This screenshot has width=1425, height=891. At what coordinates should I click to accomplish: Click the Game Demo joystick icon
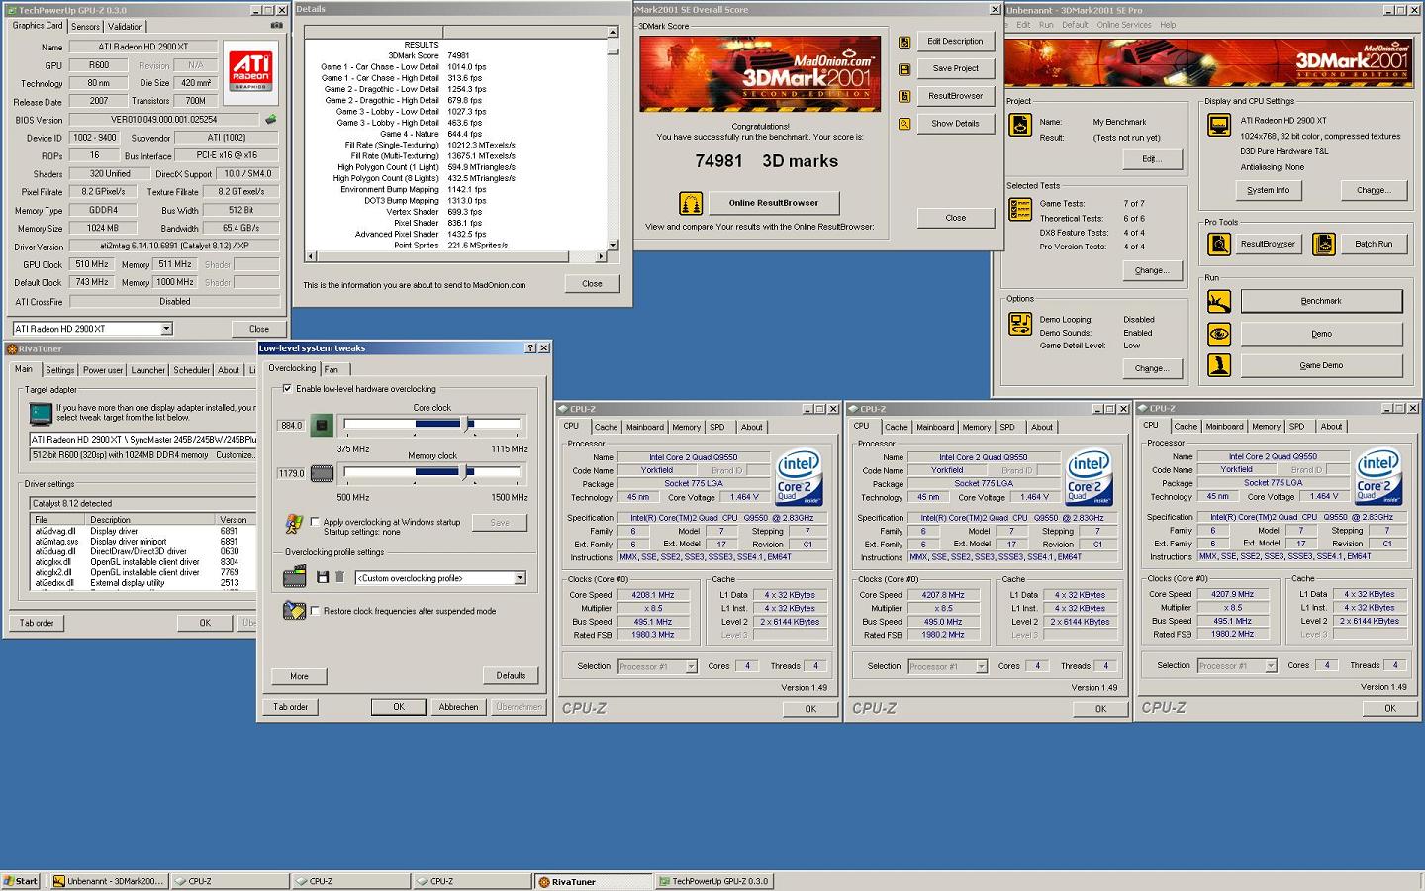(x=1219, y=365)
